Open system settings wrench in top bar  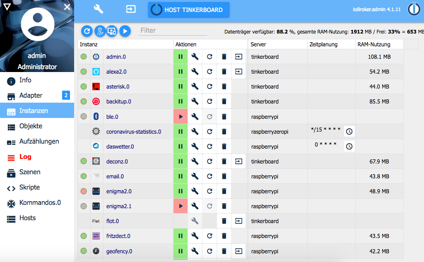99,9
